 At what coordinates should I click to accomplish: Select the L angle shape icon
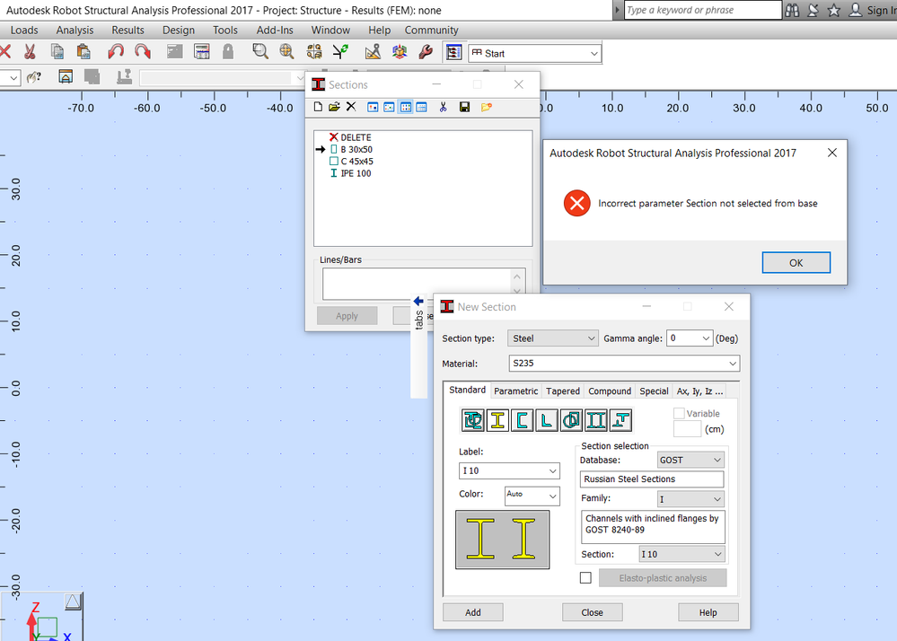[x=547, y=420]
